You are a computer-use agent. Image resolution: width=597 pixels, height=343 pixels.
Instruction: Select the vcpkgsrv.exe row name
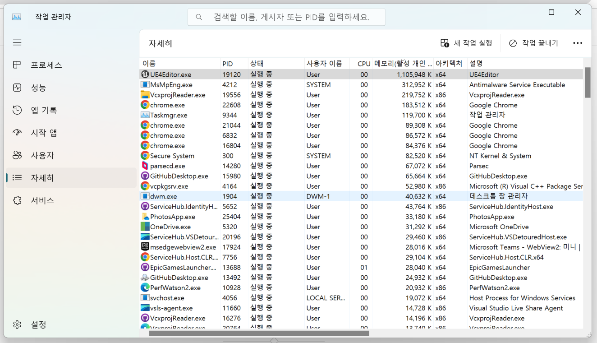point(169,186)
